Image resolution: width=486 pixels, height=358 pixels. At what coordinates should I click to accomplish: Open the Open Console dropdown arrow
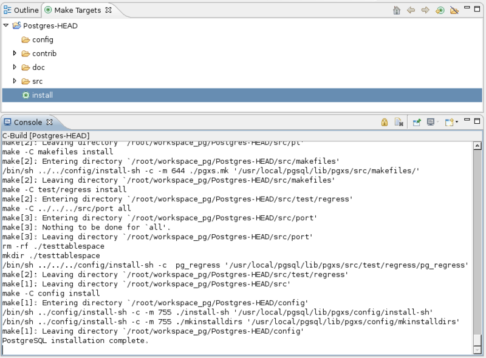[457, 122]
